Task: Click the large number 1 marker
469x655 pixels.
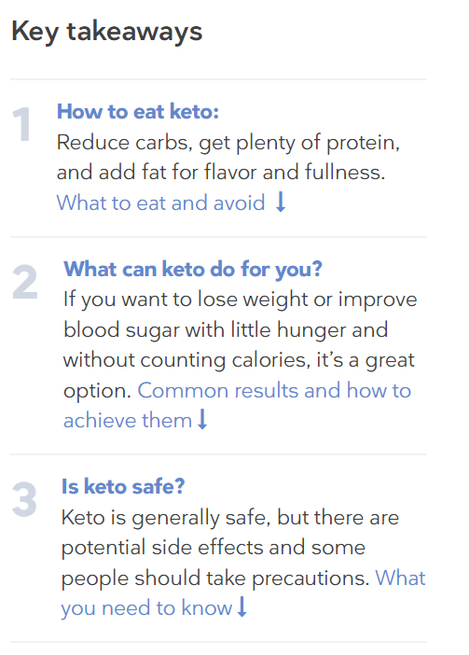Action: [x=21, y=124]
